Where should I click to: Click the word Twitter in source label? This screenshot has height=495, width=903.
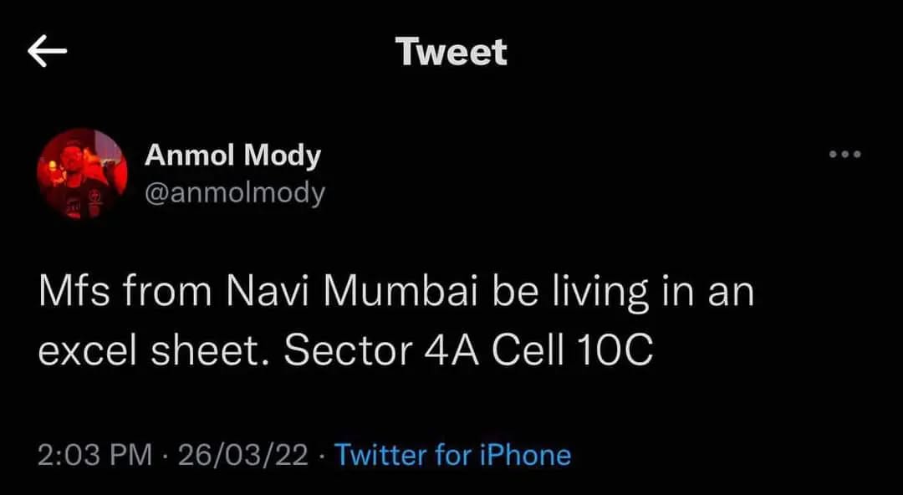point(381,456)
